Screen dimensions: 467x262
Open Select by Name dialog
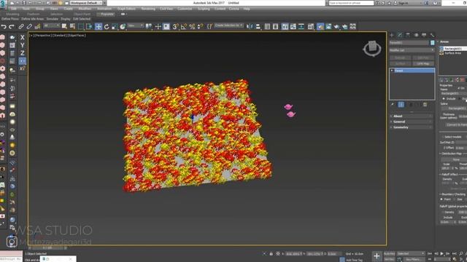click(x=72, y=27)
